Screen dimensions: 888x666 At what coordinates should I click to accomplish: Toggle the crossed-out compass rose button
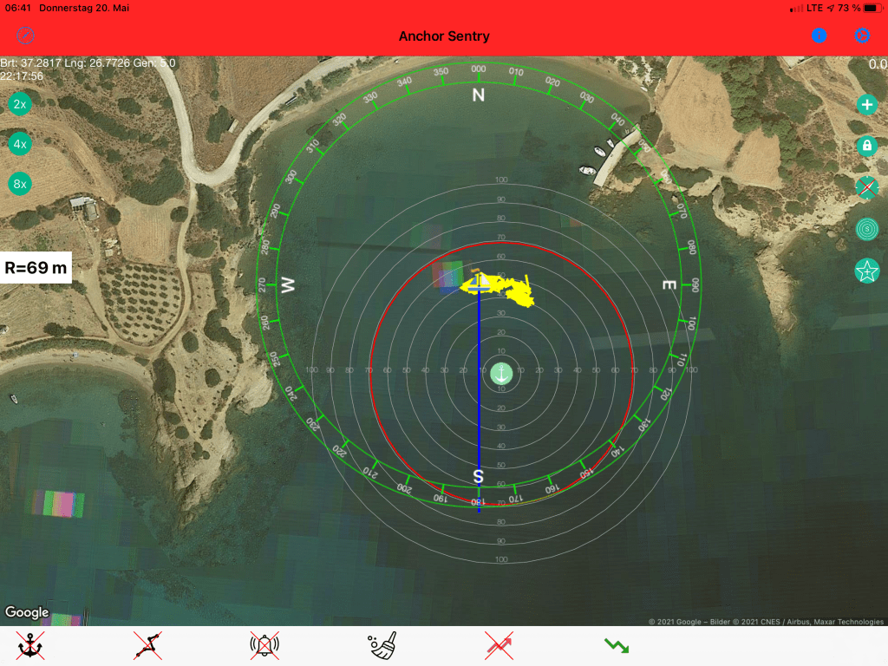tap(866, 187)
